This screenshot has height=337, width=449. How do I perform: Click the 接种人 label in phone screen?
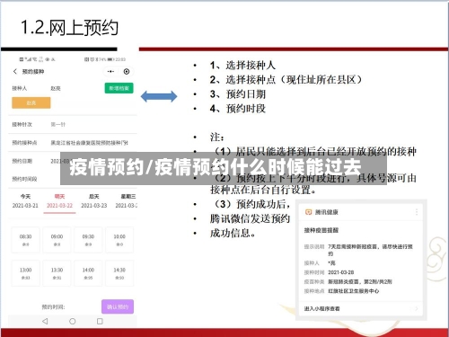click(20, 88)
